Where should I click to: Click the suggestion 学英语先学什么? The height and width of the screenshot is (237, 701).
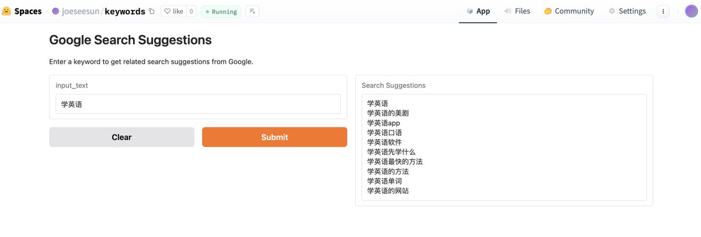391,152
